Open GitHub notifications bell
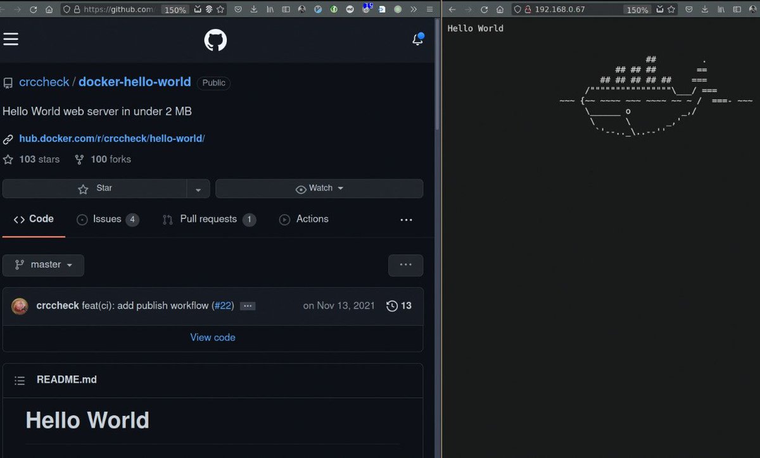The image size is (760, 458). (x=417, y=39)
